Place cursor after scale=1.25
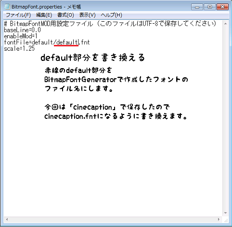232x227 pixels. 35,48
